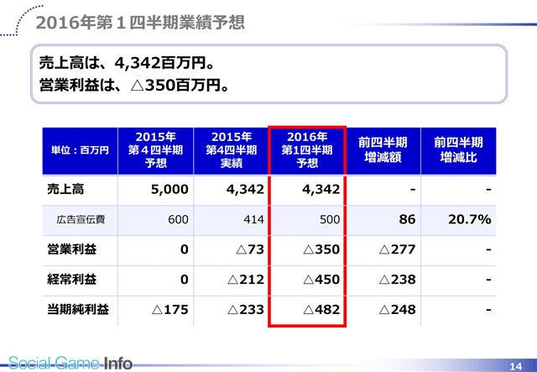
Task: Select the 営業利益 row label in table
Action: click(x=71, y=249)
